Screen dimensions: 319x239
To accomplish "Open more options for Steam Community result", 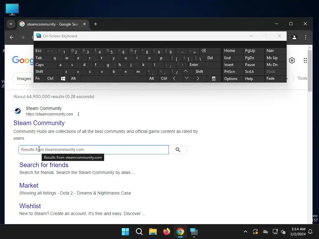I will click(x=79, y=114).
